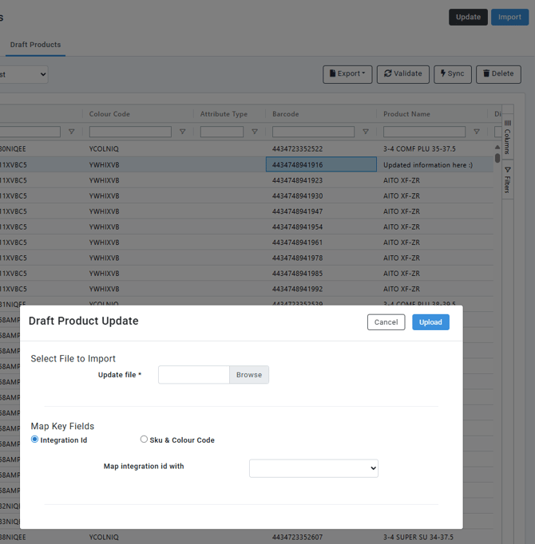
Task: Click the Product Name filter funnel icon
Action: point(477,132)
